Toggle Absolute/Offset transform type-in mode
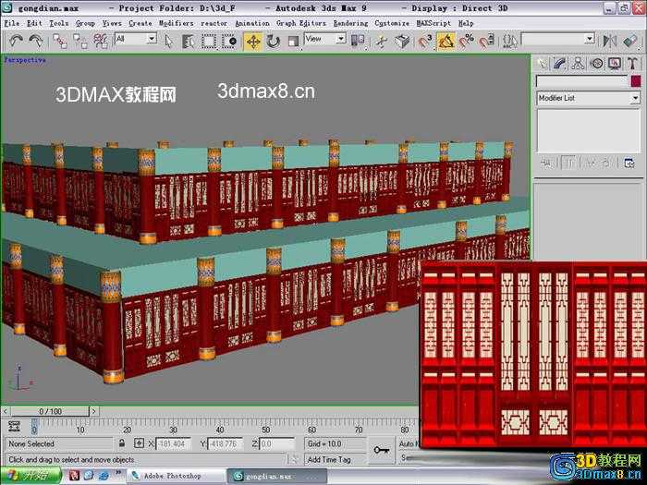The image size is (647, 485). pyautogui.click(x=139, y=443)
